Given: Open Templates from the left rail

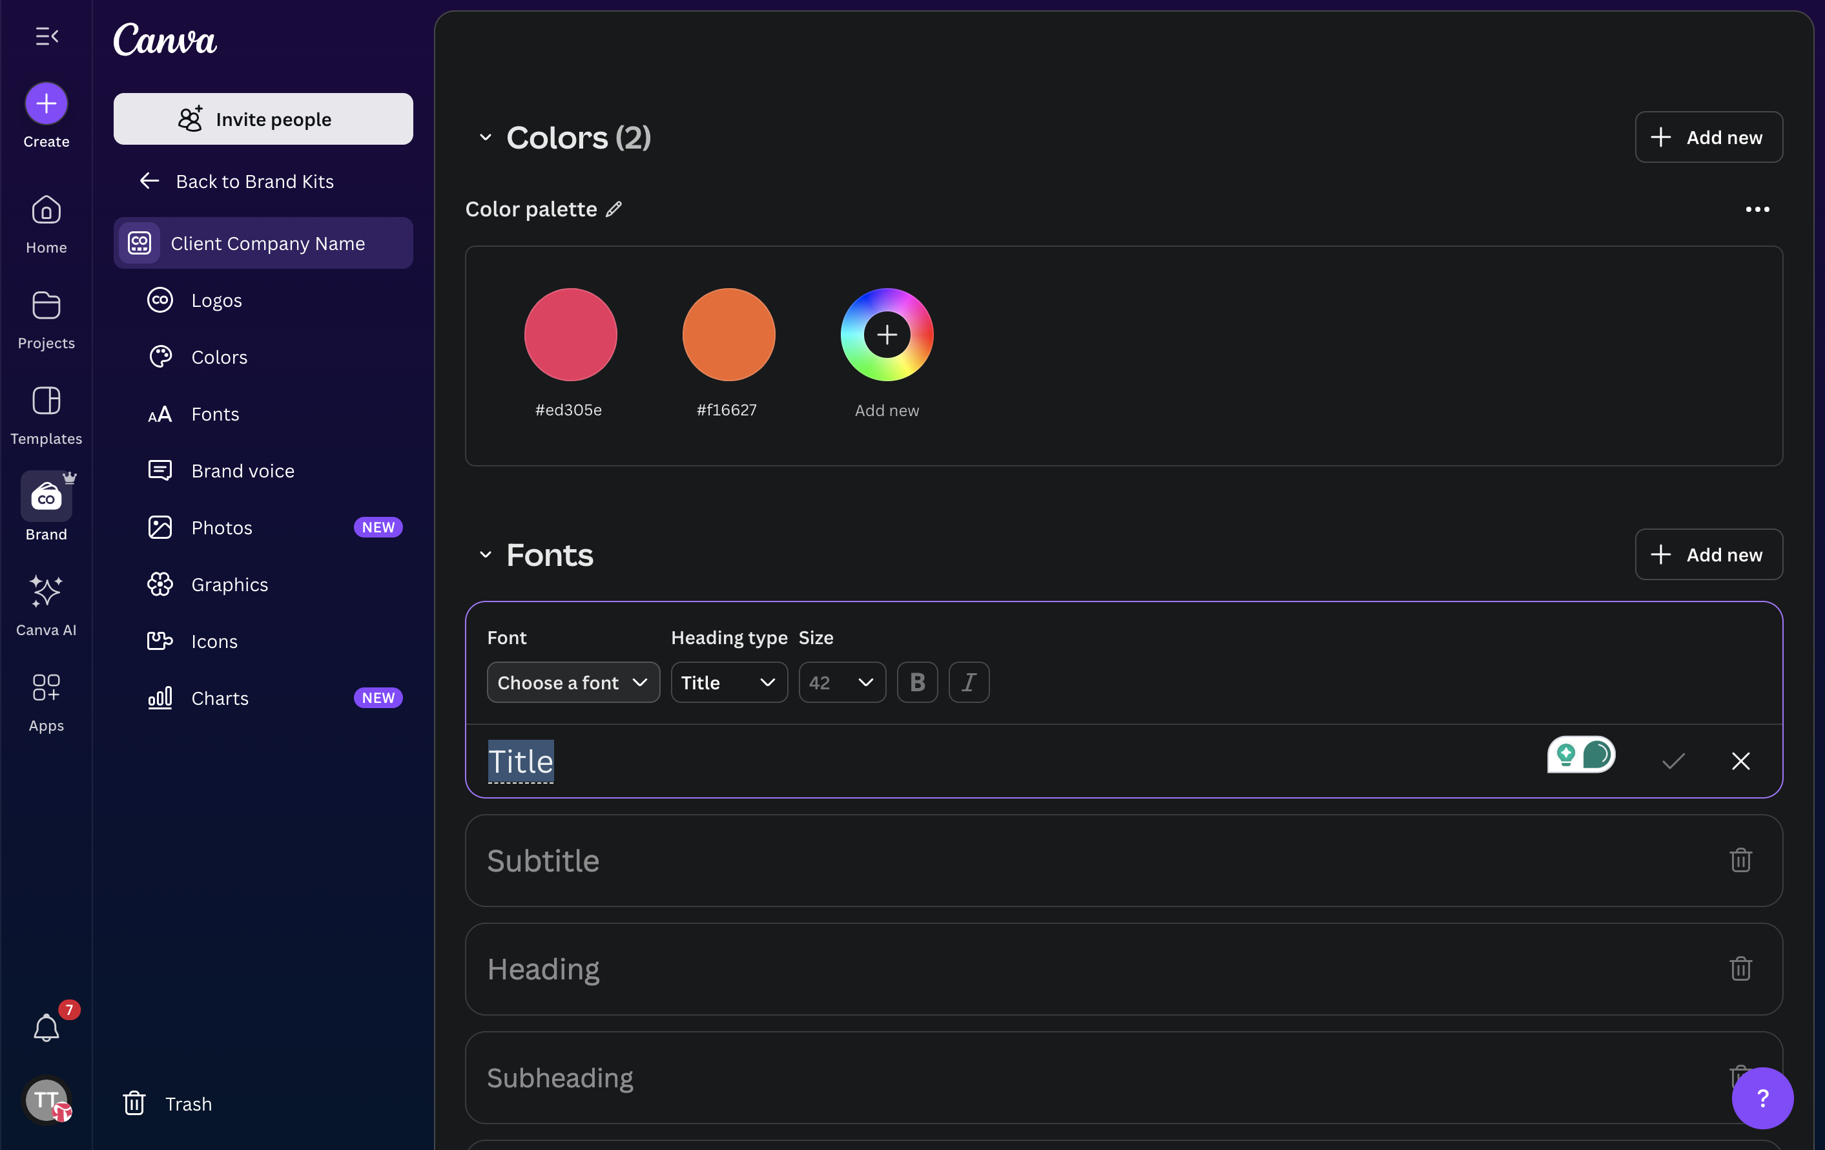Looking at the screenshot, I should (x=46, y=415).
